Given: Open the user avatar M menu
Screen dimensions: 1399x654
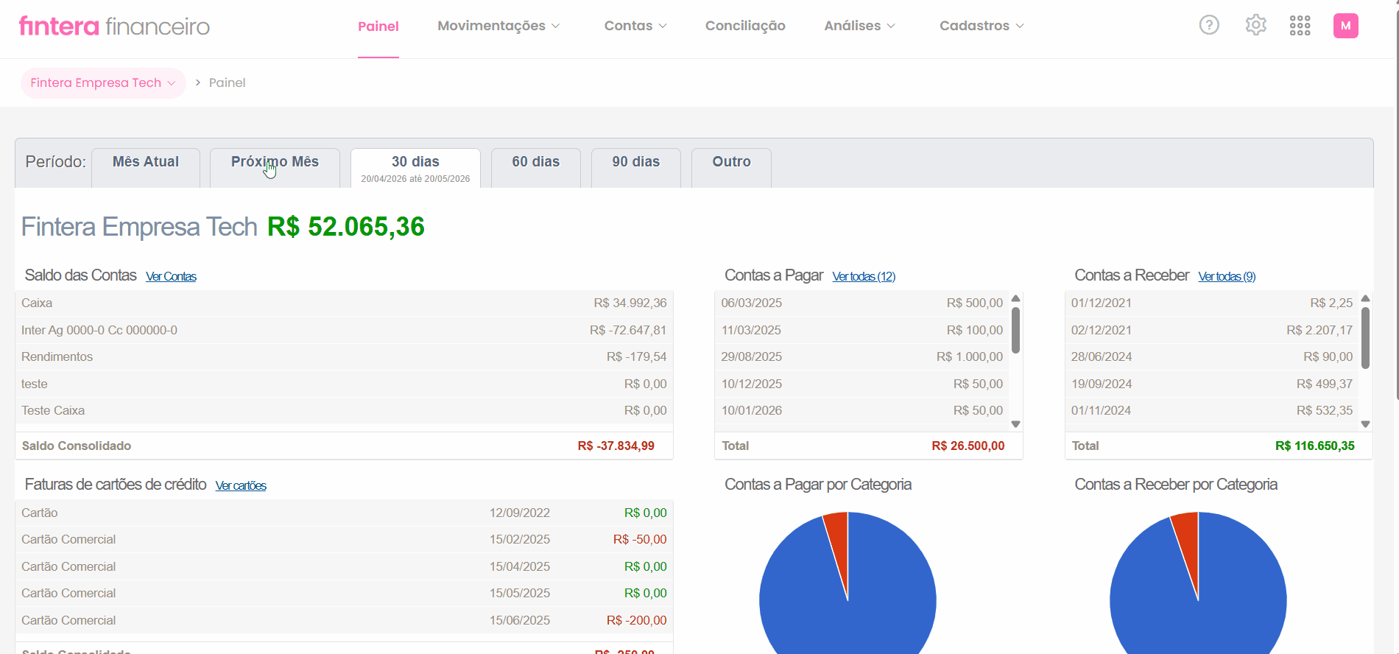Looking at the screenshot, I should click(1346, 26).
